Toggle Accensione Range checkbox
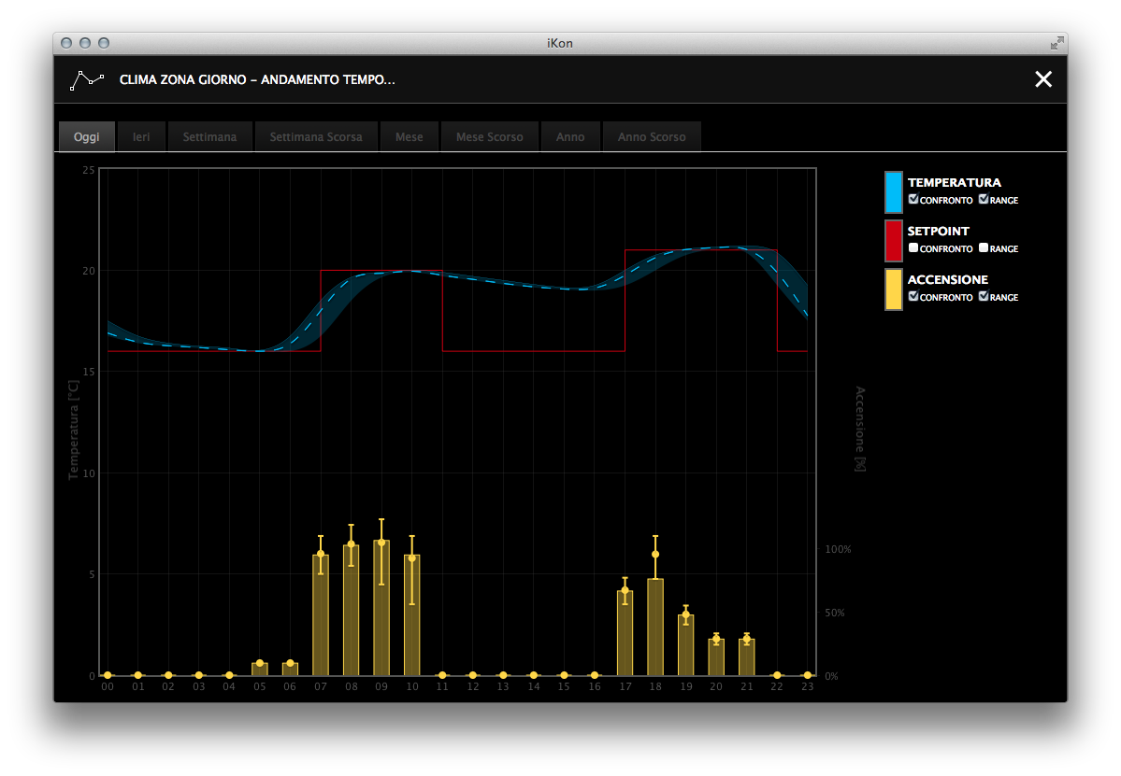 (984, 296)
